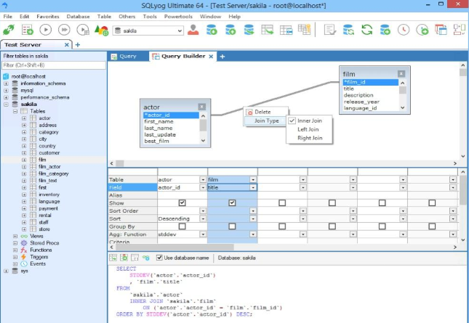Enable Group By for film column
This screenshot has height=323, width=469.
pyautogui.click(x=232, y=226)
